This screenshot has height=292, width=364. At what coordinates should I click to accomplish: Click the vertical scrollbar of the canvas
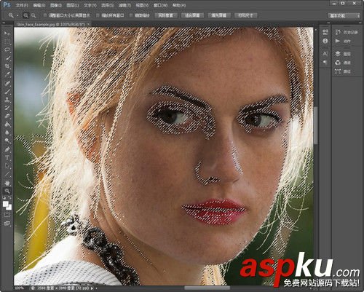point(316,125)
